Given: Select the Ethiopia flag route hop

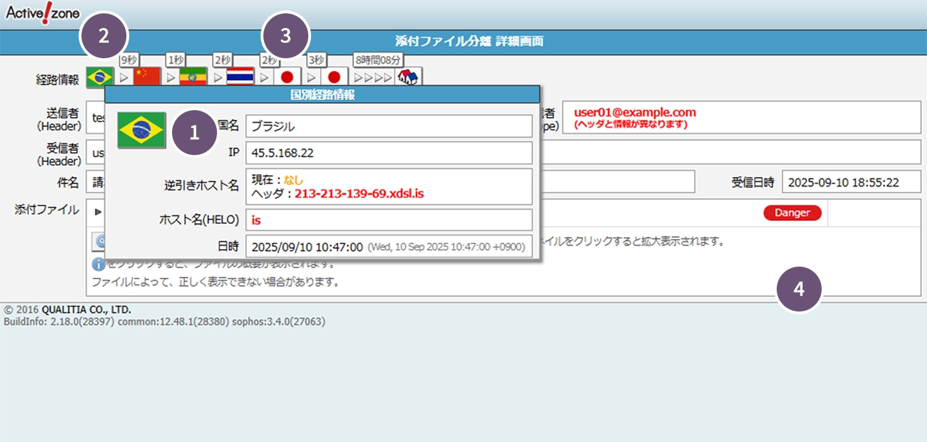Looking at the screenshot, I should (193, 77).
